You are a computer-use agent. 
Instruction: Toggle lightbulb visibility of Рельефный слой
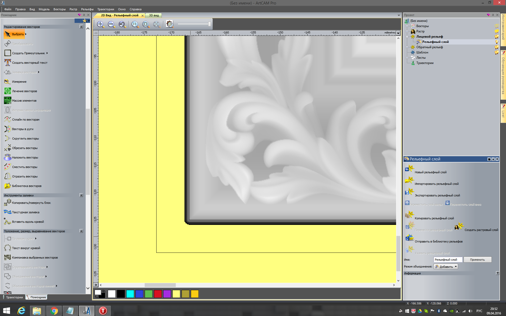[x=497, y=42]
